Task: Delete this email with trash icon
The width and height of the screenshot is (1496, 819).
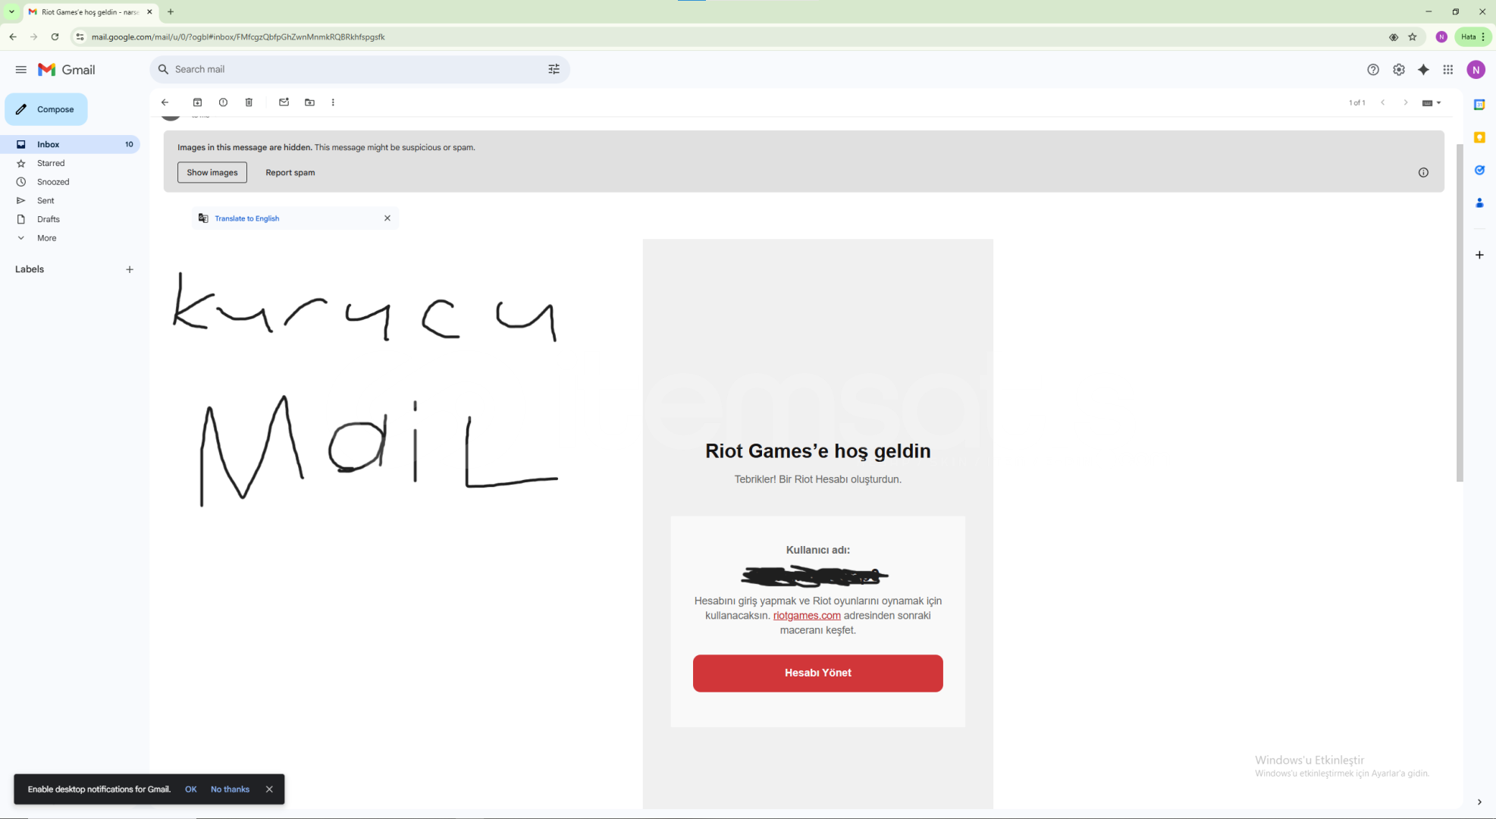Action: pyautogui.click(x=249, y=102)
